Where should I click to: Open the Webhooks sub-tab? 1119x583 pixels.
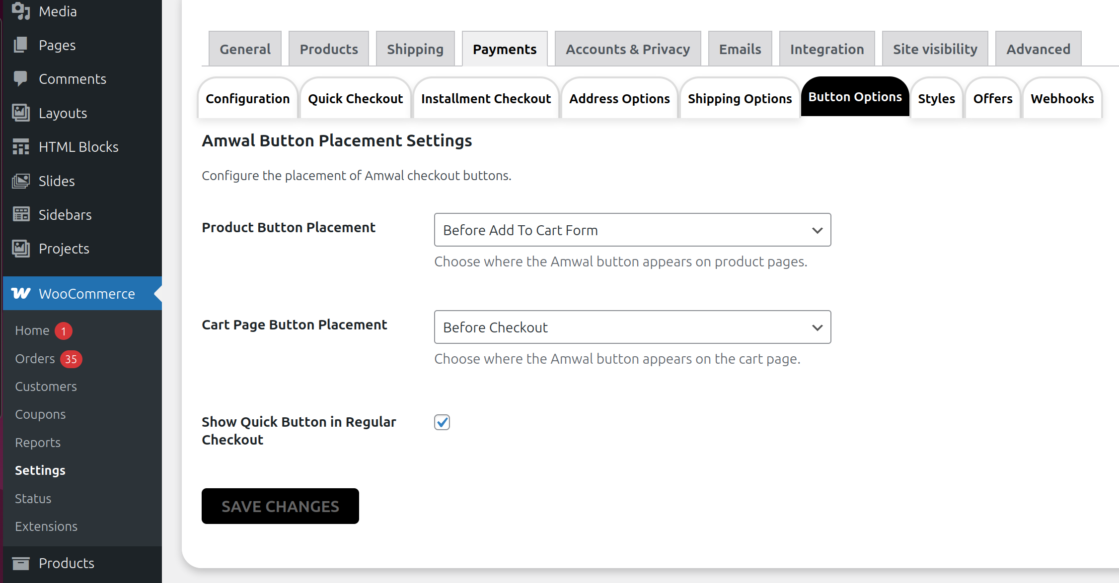click(1062, 98)
